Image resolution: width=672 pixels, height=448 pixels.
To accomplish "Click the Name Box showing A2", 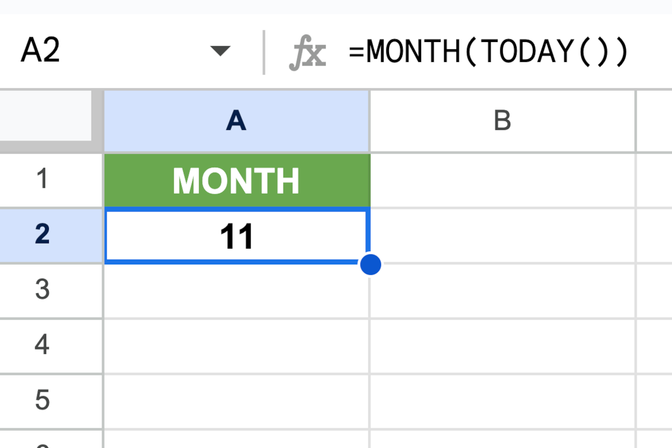I will pos(79,51).
